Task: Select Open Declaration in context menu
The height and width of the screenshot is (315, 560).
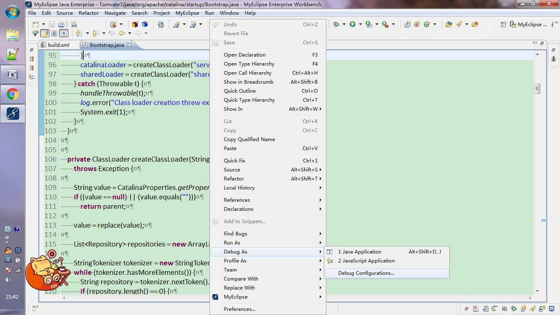Action: [268, 55]
